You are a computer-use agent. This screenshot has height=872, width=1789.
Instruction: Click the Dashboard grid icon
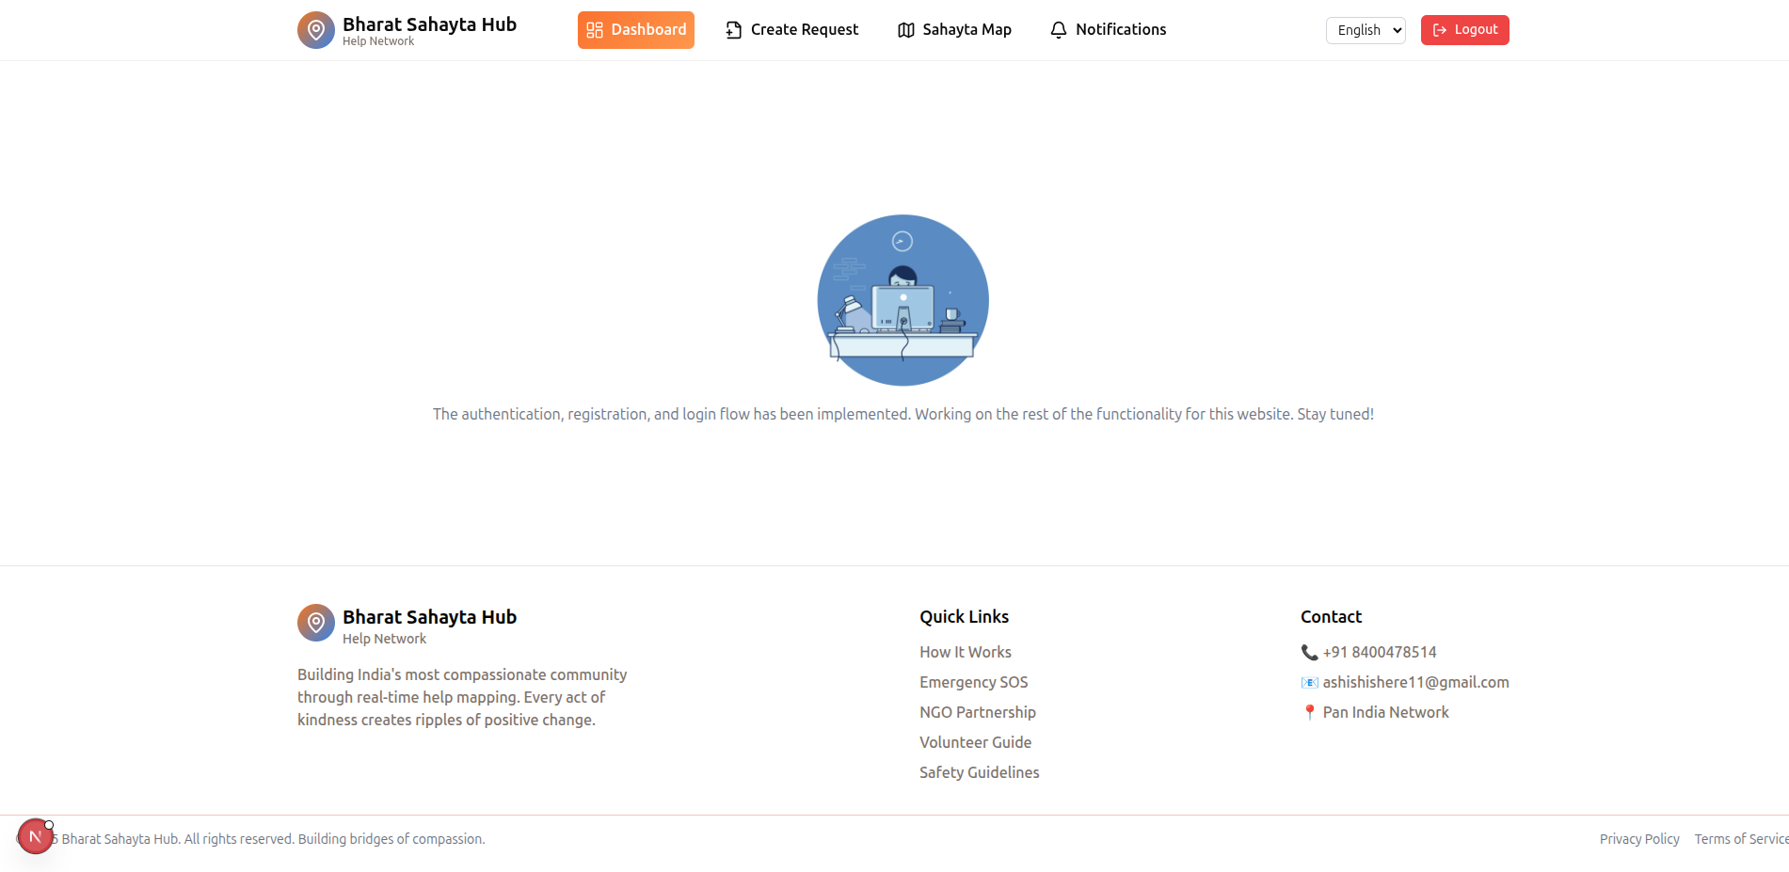pos(595,30)
